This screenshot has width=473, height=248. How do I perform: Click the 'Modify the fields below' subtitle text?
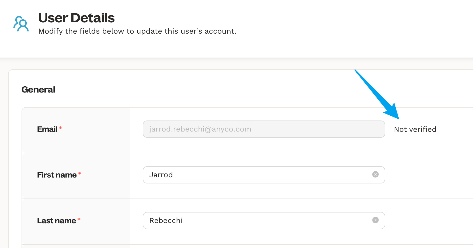pos(137,31)
